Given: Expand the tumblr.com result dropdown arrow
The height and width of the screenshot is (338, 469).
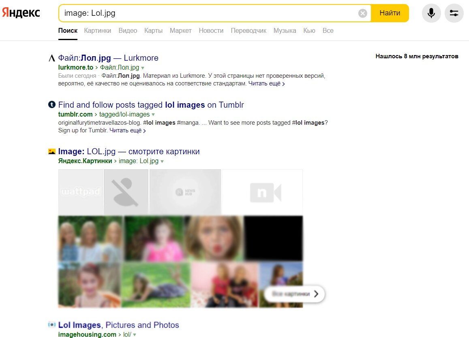Looking at the screenshot, I should 153,115.
